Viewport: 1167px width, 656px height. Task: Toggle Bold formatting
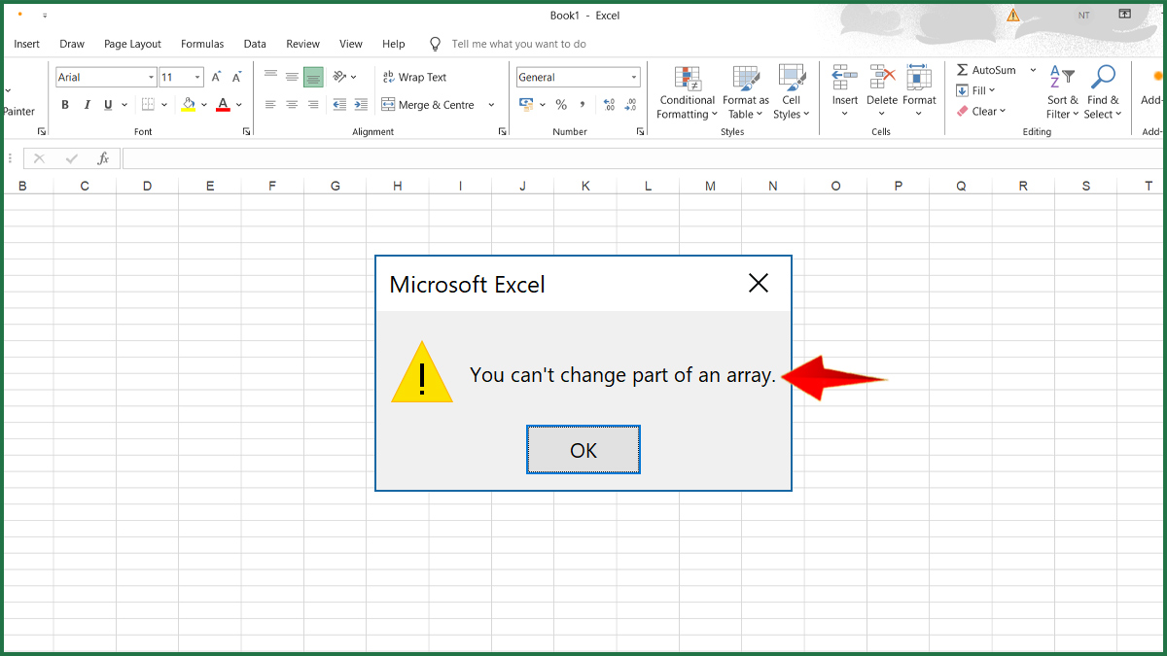coord(65,105)
